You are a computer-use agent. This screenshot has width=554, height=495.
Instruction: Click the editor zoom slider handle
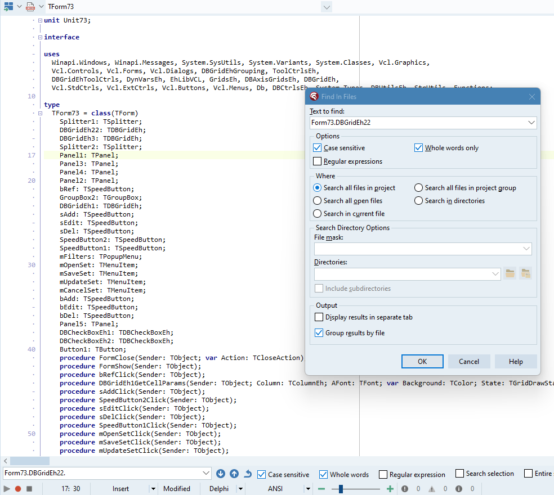point(341,489)
